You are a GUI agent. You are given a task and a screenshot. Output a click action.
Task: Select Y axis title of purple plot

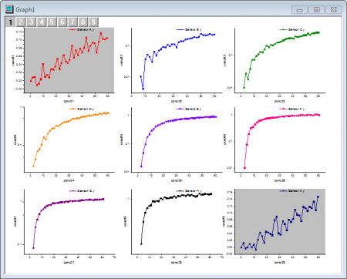pos(15,221)
